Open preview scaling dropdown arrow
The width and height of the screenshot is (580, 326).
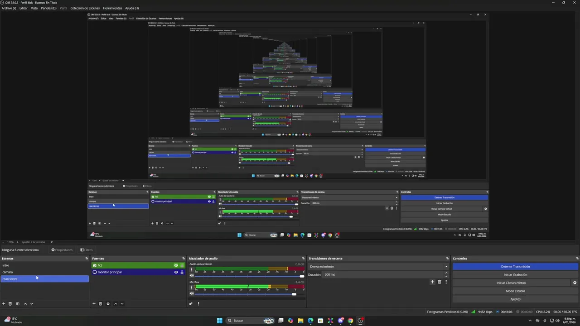point(52,242)
